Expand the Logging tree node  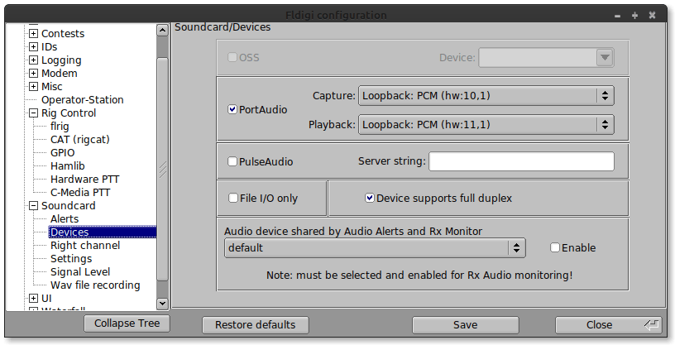click(33, 60)
